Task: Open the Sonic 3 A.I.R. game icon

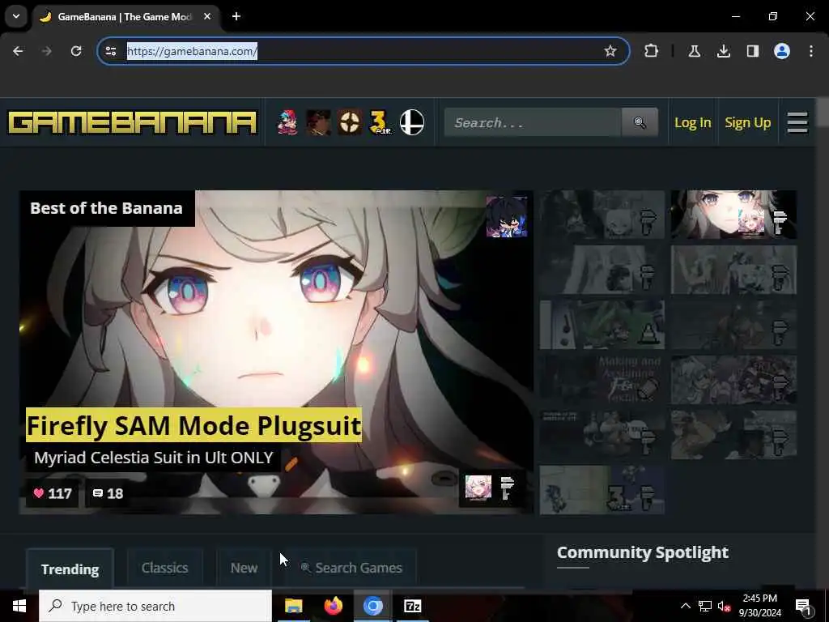Action: 380,123
